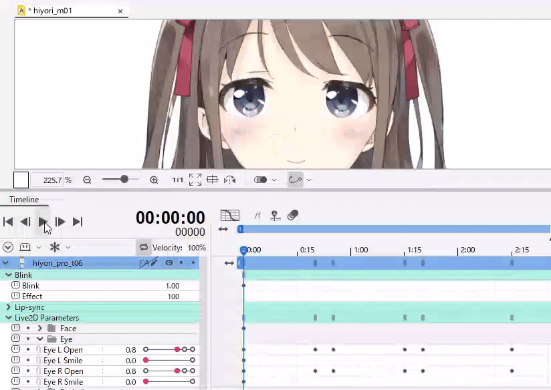This screenshot has width=551, height=390.
Task: Collapse the Blink section
Action: (x=9, y=275)
